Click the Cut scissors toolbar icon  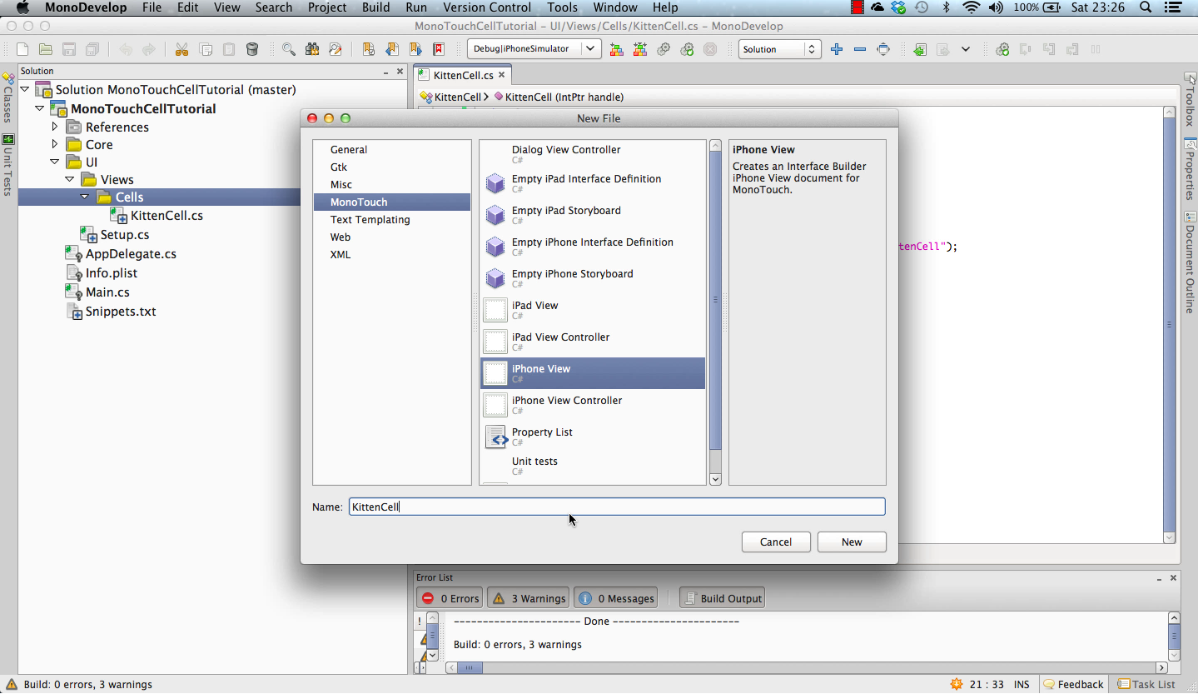click(181, 49)
